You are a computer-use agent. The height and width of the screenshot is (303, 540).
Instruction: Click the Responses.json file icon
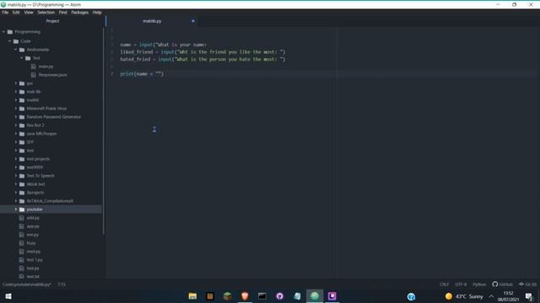[34, 75]
